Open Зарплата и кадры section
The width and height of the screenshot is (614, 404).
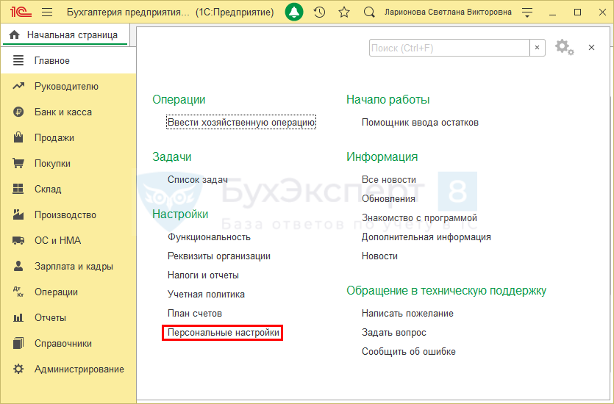74,267
